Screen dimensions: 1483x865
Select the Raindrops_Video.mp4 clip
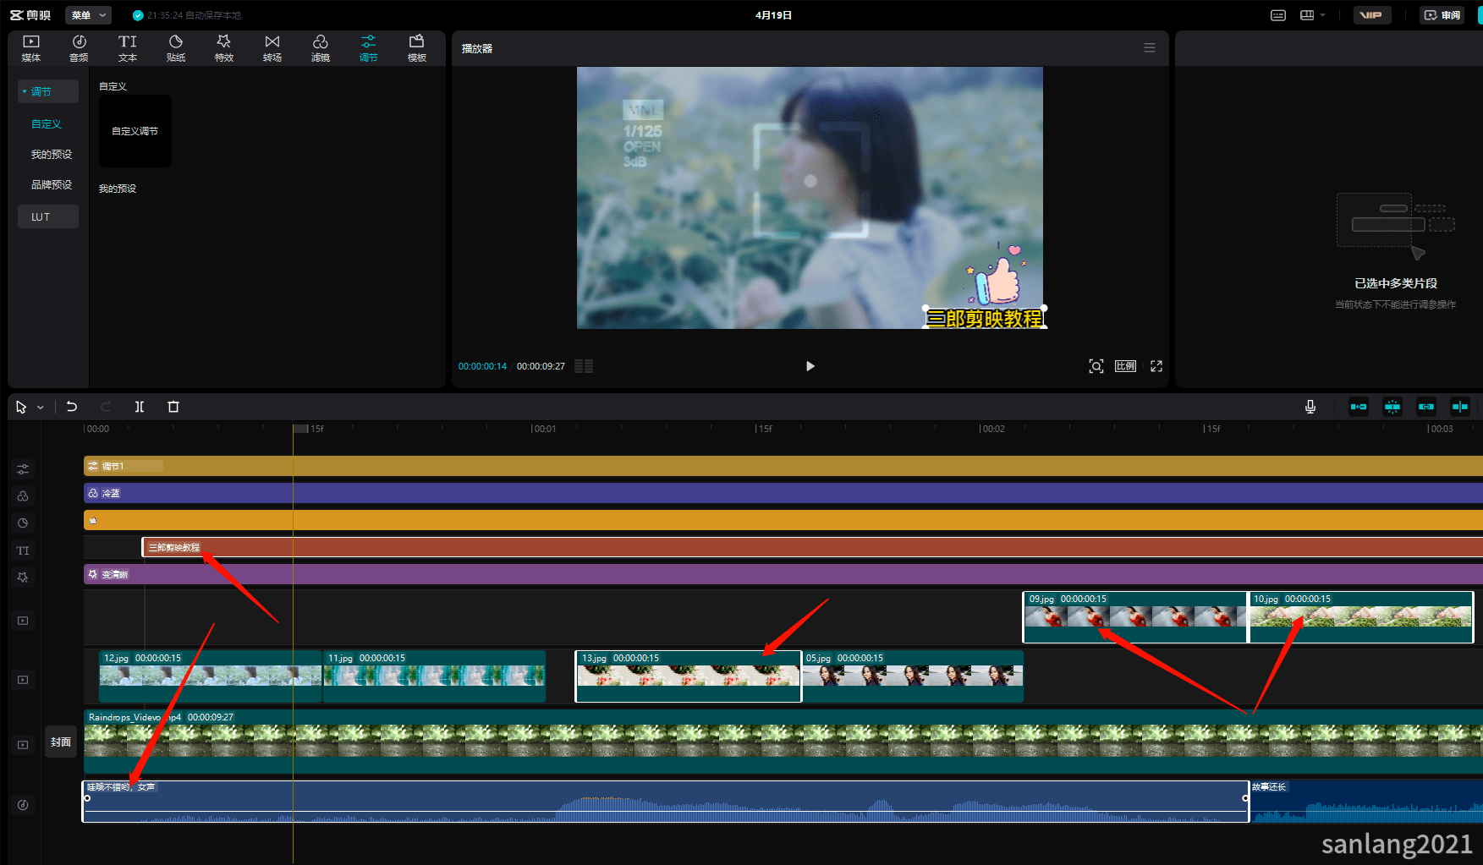click(x=783, y=742)
